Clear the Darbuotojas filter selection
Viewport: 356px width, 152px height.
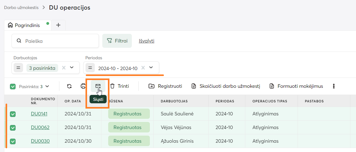click(64, 68)
